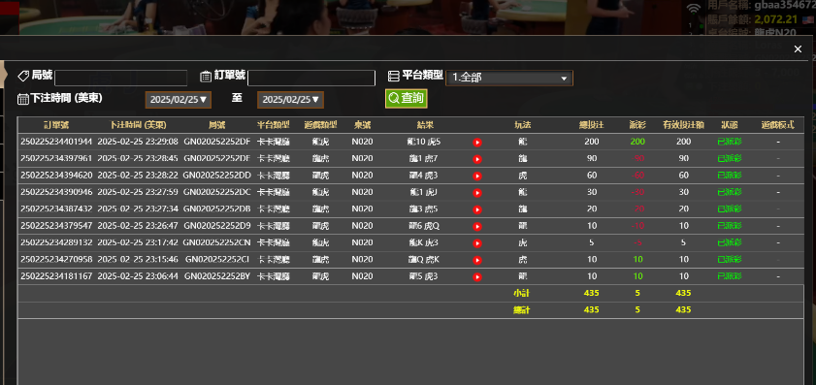Click the 結果 column header
The height and width of the screenshot is (385, 816).
point(425,125)
